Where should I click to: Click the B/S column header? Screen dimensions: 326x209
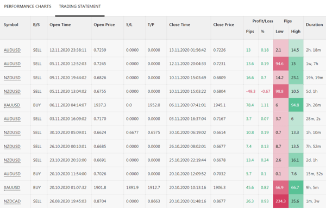(36, 25)
